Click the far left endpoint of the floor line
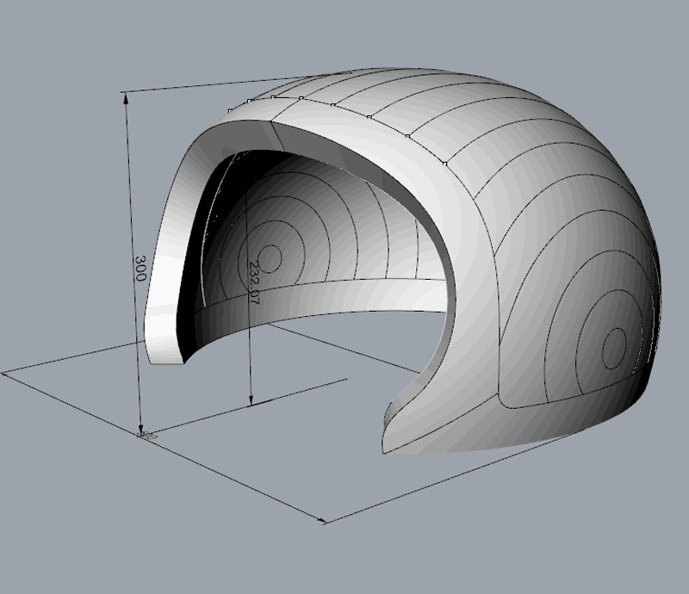 [3, 374]
